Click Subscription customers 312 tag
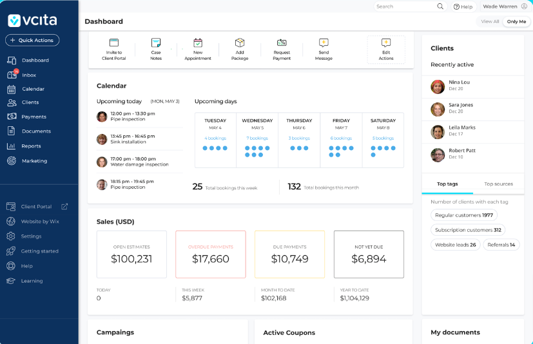 pos(468,230)
